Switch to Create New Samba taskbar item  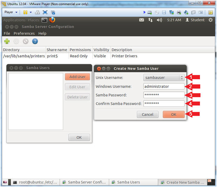pyautogui.click(x=183, y=183)
